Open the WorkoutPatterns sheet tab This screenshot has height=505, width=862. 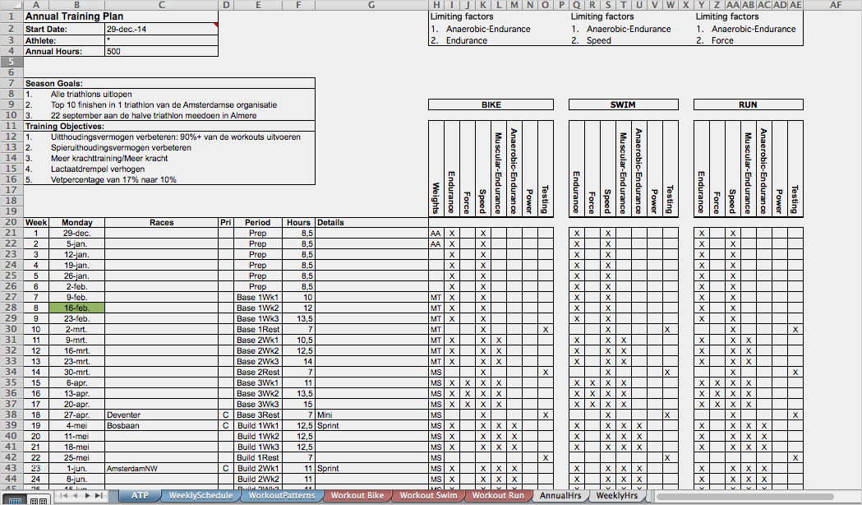(282, 496)
